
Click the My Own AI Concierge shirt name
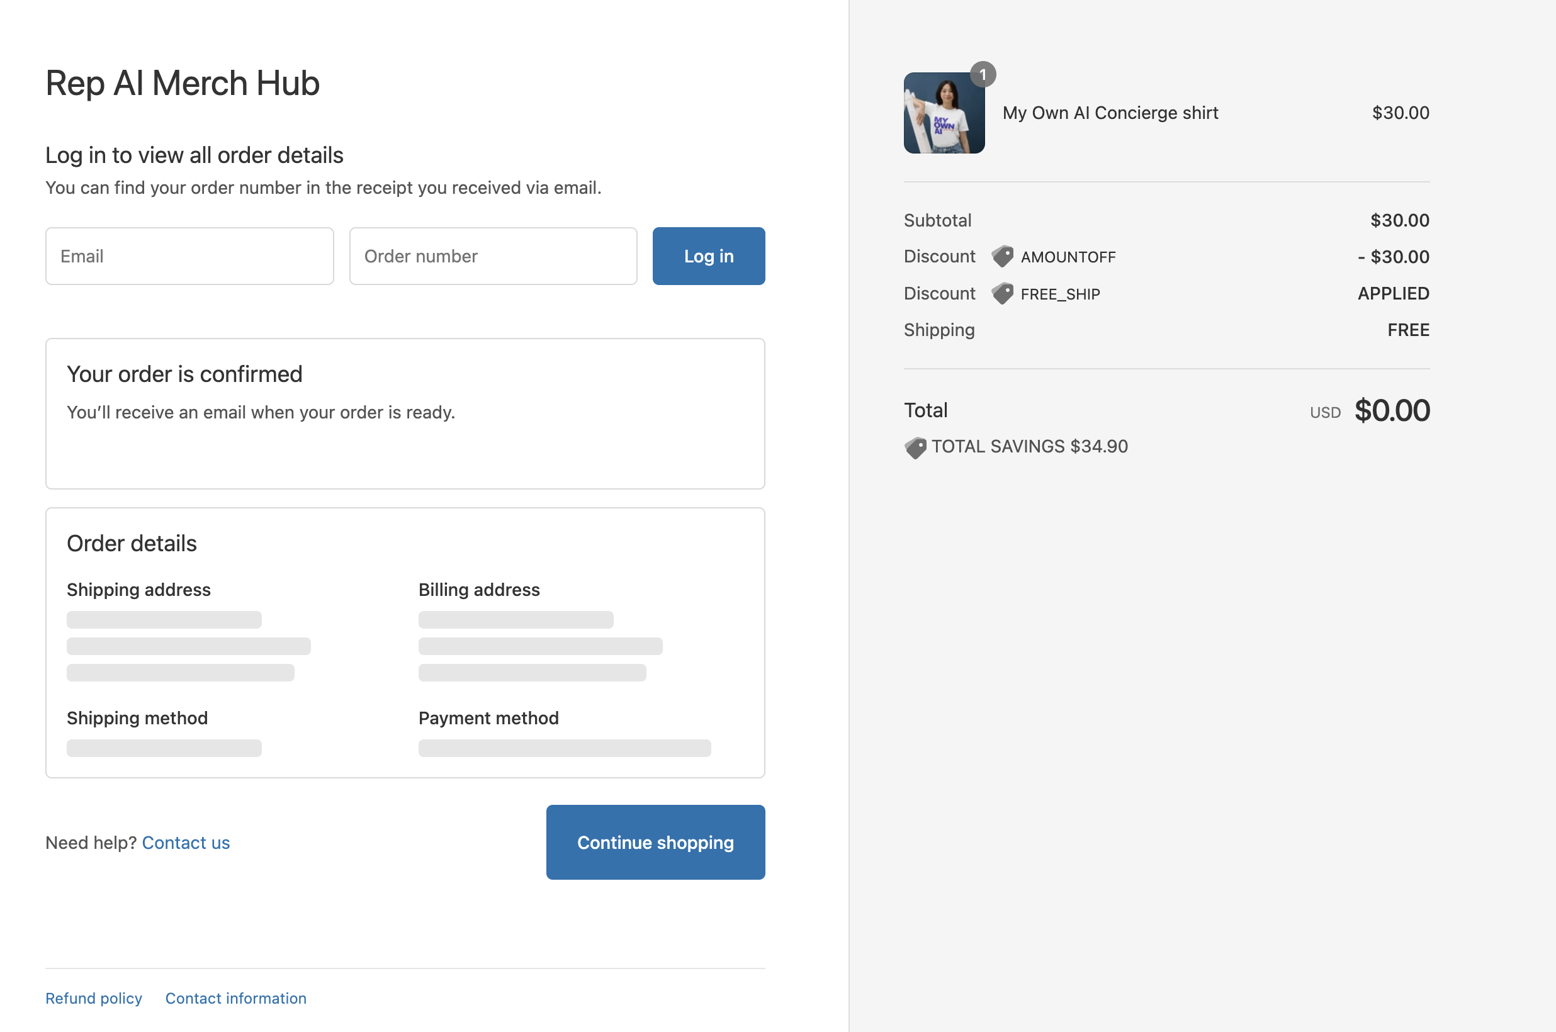click(x=1110, y=113)
